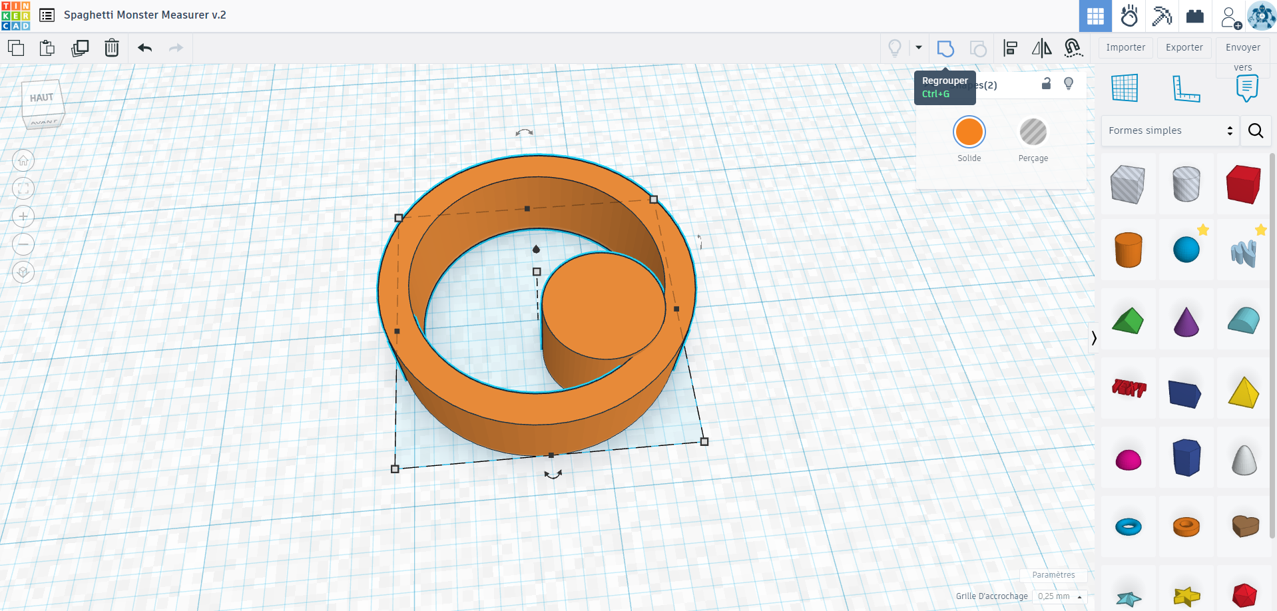Open the user profile avatar
Image resolution: width=1277 pixels, height=611 pixels.
(x=1262, y=16)
